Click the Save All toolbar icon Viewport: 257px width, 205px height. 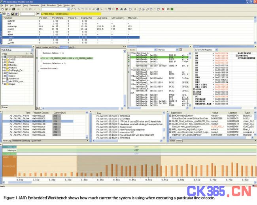coord(13,9)
